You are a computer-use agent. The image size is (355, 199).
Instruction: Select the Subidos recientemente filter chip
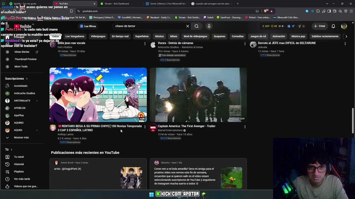tap(325, 36)
